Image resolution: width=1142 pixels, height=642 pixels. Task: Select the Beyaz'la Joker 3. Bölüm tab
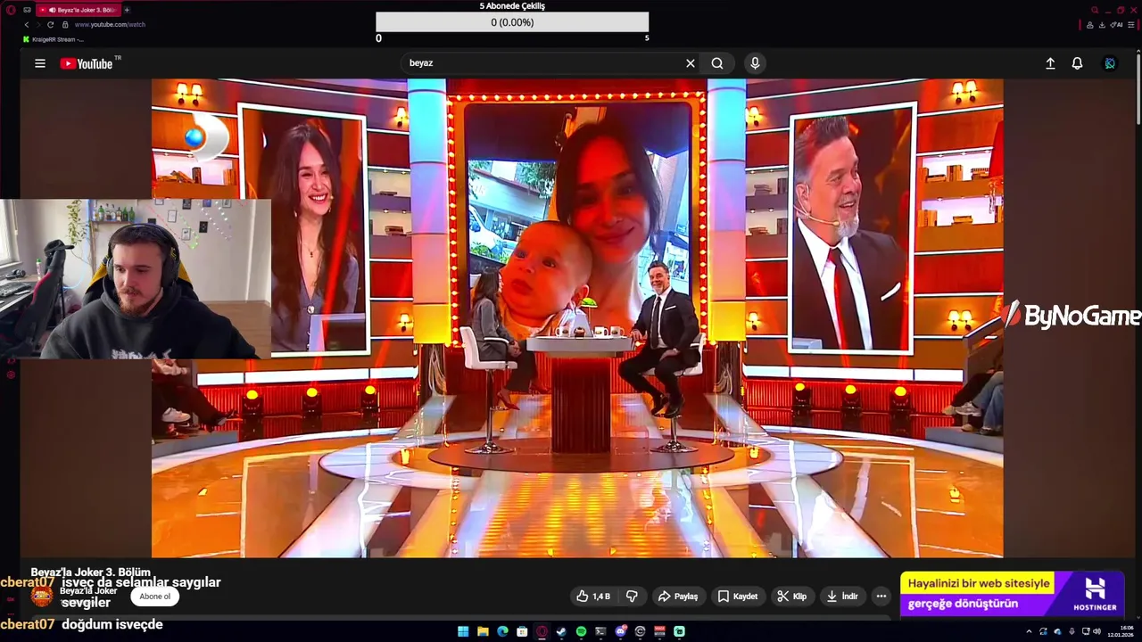point(79,10)
